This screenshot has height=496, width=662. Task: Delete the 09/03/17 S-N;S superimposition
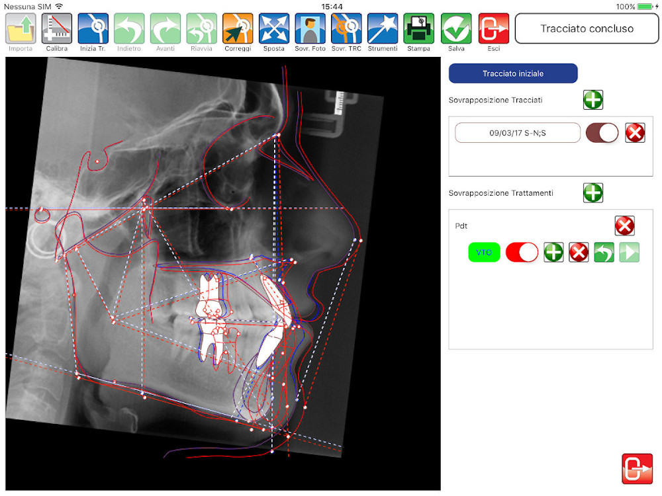[635, 133]
